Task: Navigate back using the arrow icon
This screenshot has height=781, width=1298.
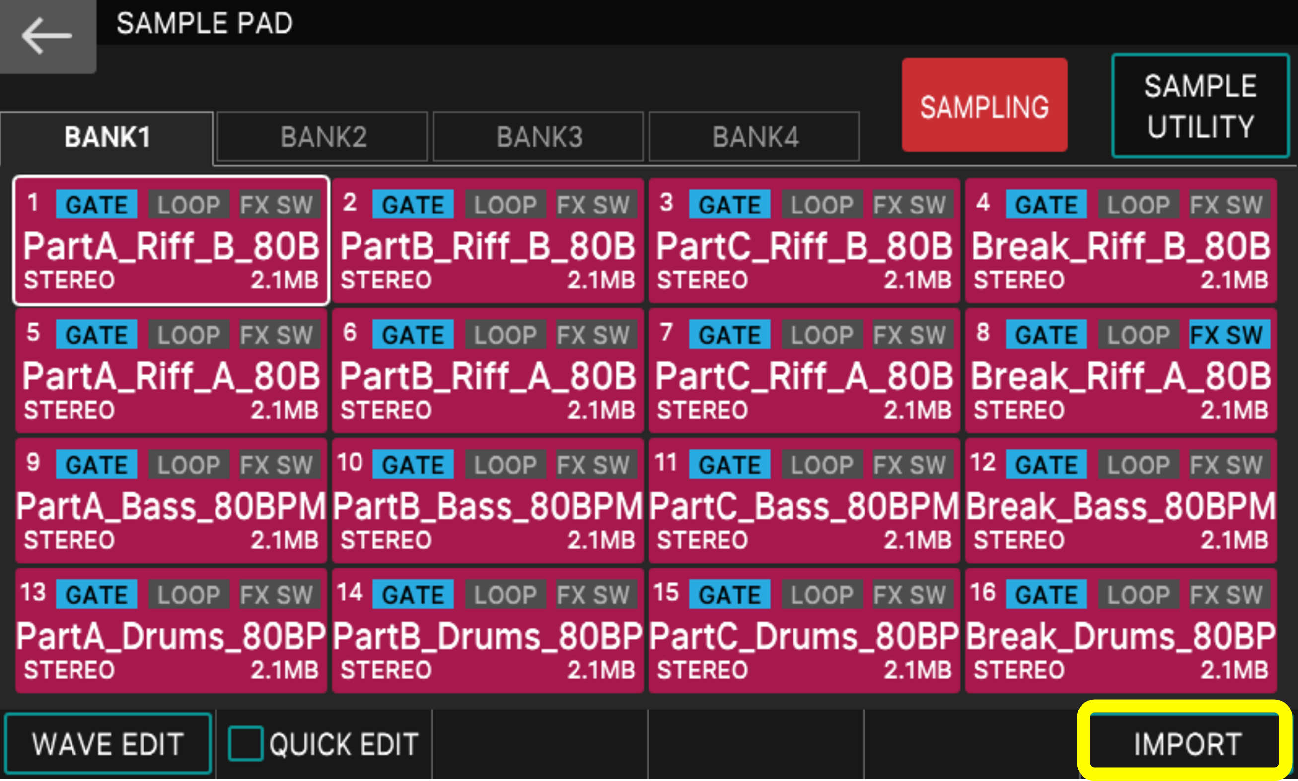Action: click(46, 36)
